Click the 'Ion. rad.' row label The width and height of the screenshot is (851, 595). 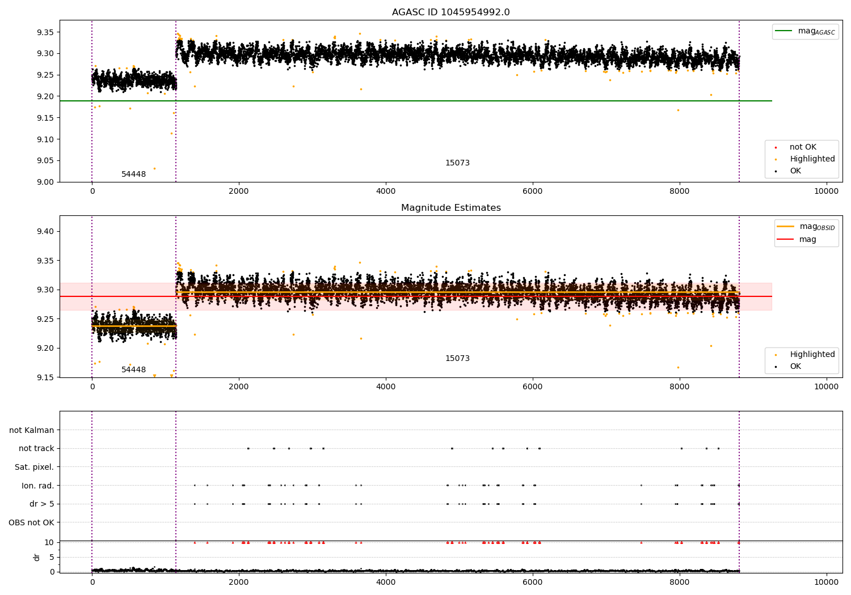click(38, 486)
